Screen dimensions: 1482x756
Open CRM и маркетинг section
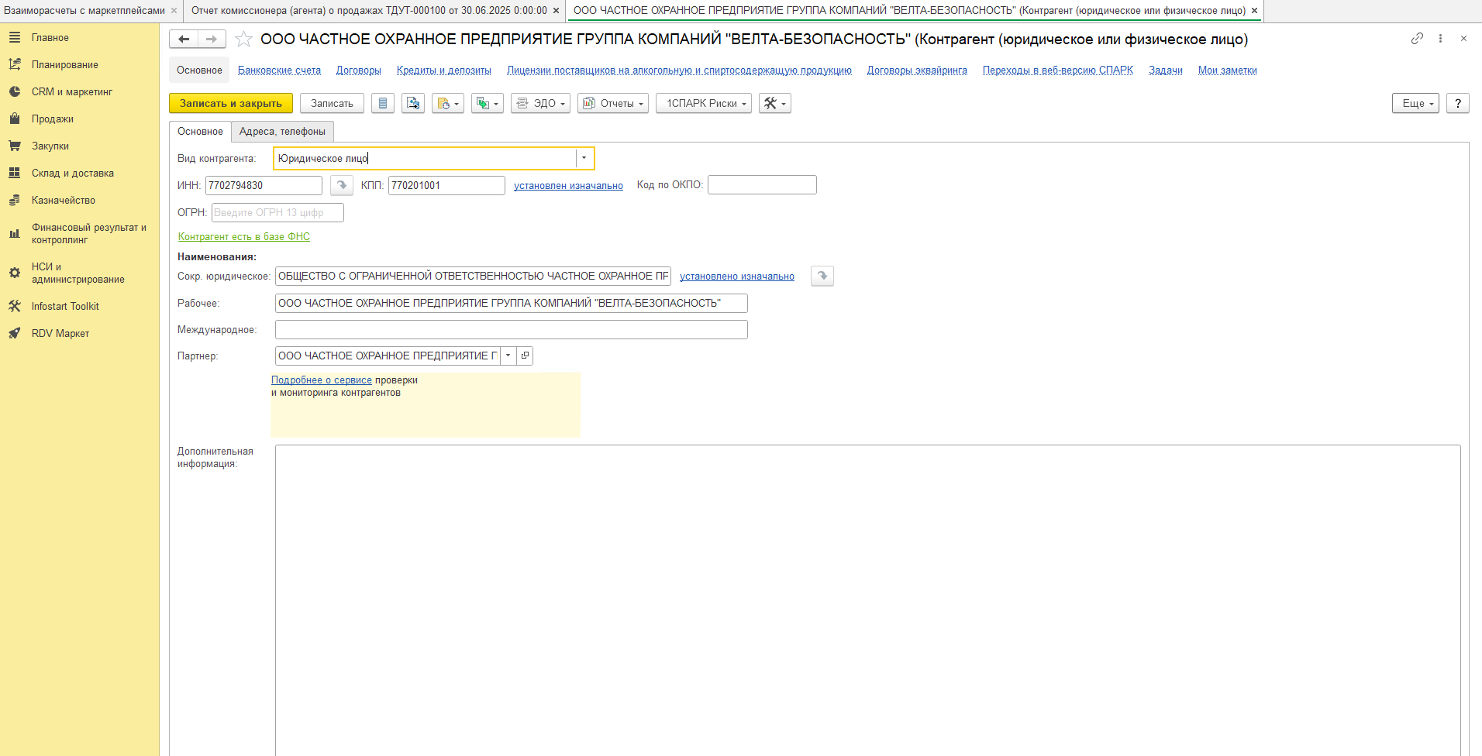coord(71,91)
